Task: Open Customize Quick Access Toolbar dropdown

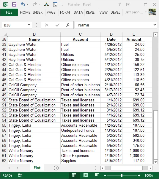Action: pyautogui.click(x=62, y=5)
